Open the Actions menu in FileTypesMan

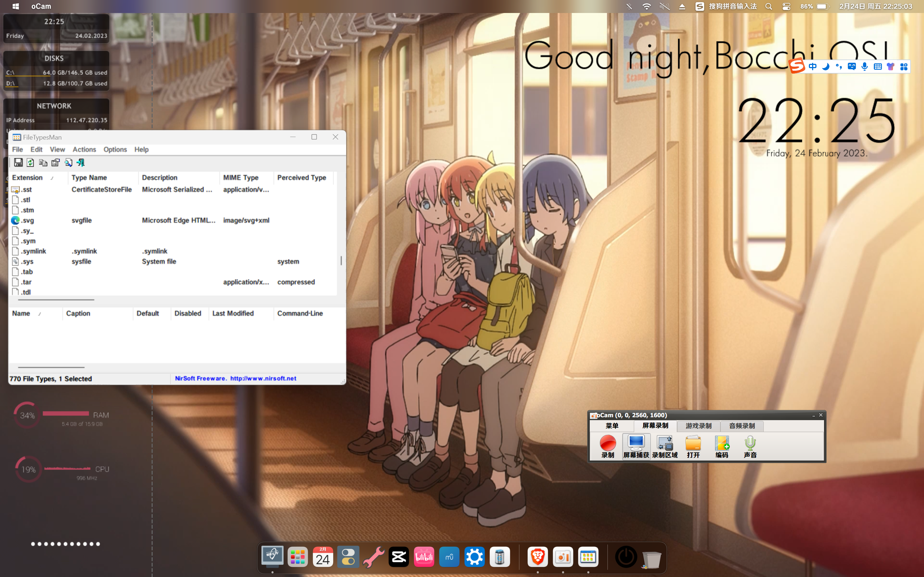click(84, 149)
